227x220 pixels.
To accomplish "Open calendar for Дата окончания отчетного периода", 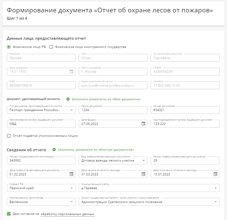I will (215, 174).
